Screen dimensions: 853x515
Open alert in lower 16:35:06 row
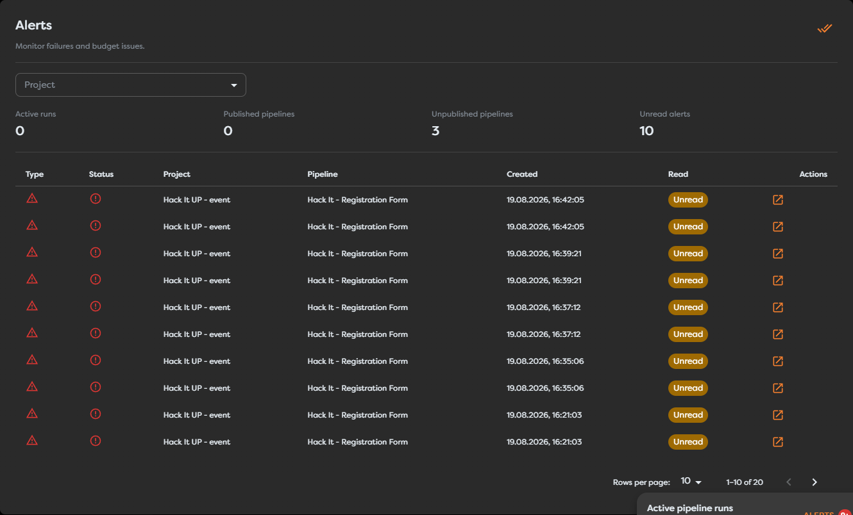[778, 388]
